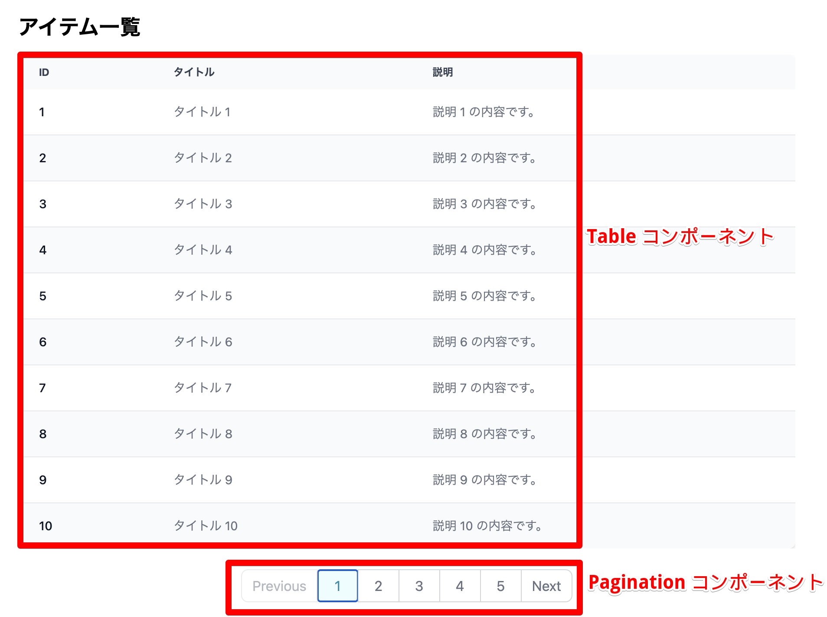The image size is (827, 617).
Task: Click the Next pagination button
Action: coord(546,586)
